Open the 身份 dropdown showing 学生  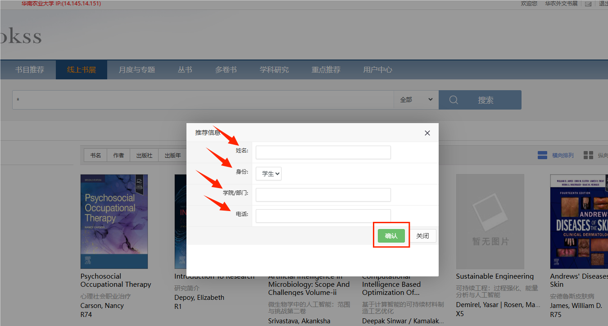pyautogui.click(x=268, y=174)
